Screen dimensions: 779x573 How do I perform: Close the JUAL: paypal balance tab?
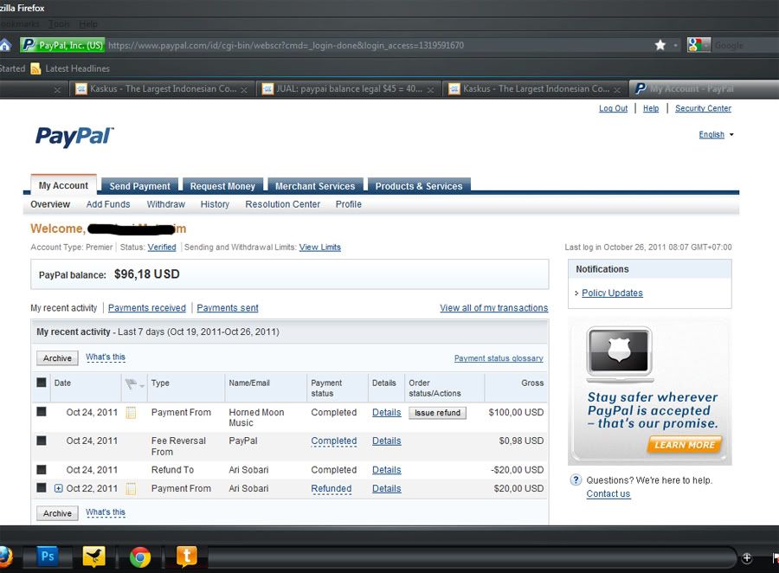(x=431, y=89)
